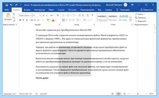Open the Вставить paste options arrow

coord(8,22)
